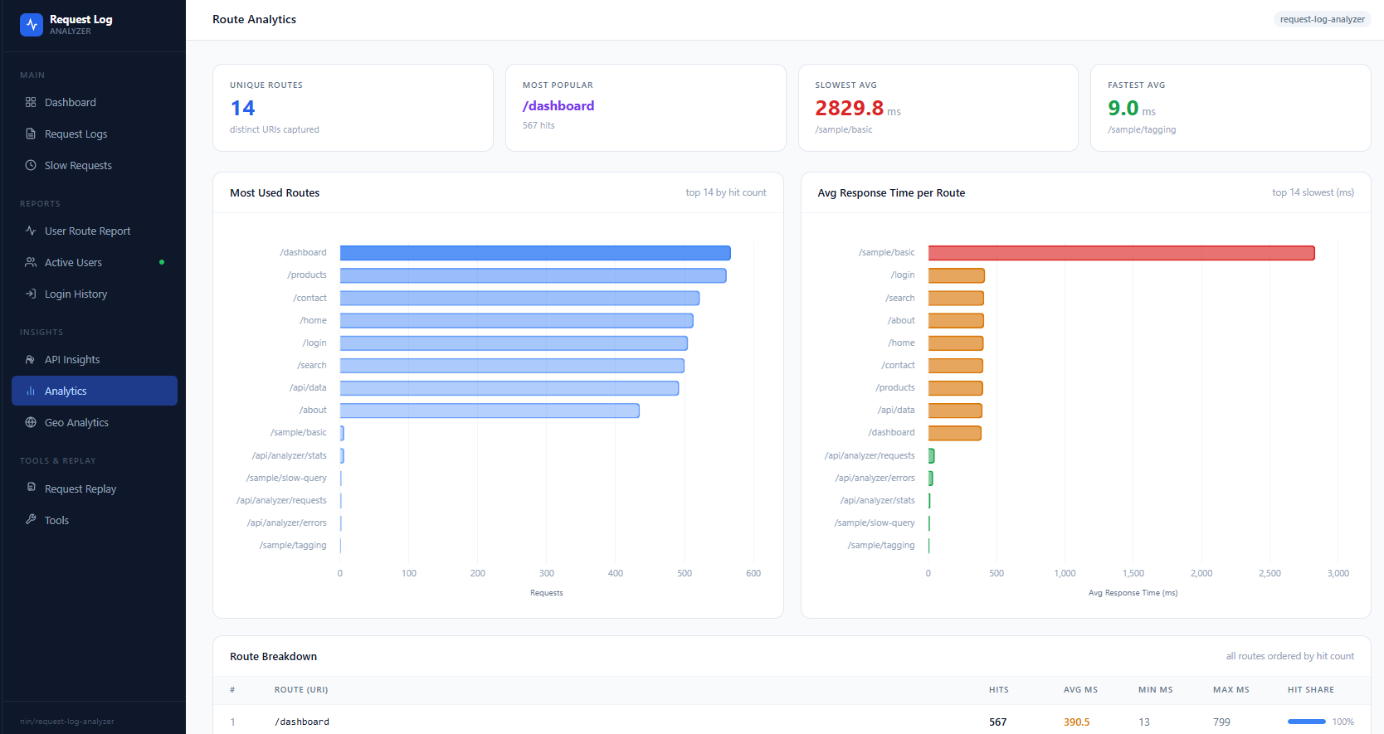Click the 9.0 ms fastest average value
The width and height of the screenshot is (1384, 734).
pos(1131,108)
